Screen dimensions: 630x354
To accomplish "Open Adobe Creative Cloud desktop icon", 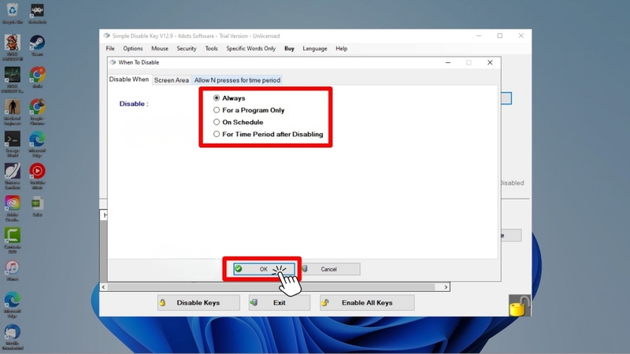I will pos(13,208).
